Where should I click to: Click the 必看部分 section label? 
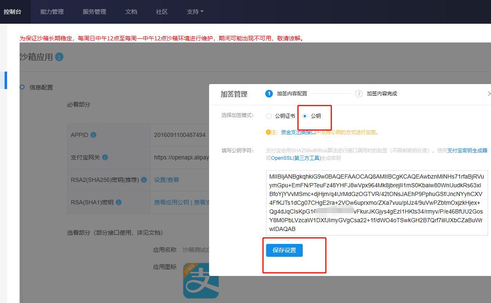point(78,104)
